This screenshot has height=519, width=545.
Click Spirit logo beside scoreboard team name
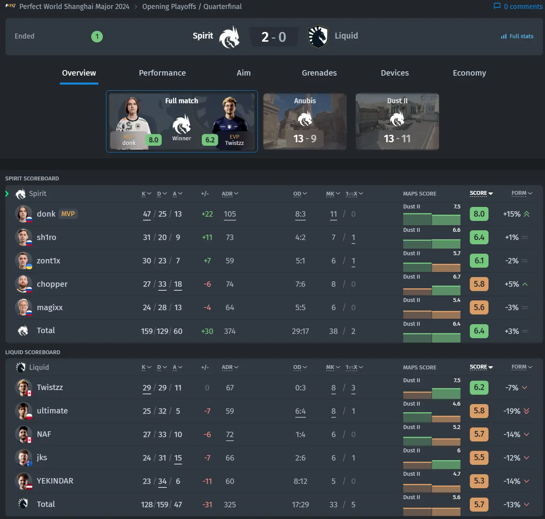[x=20, y=194]
